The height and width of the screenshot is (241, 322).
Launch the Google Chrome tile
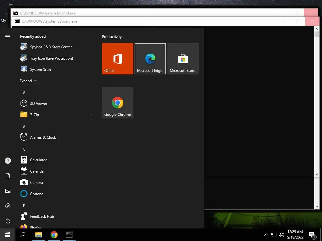point(118,103)
